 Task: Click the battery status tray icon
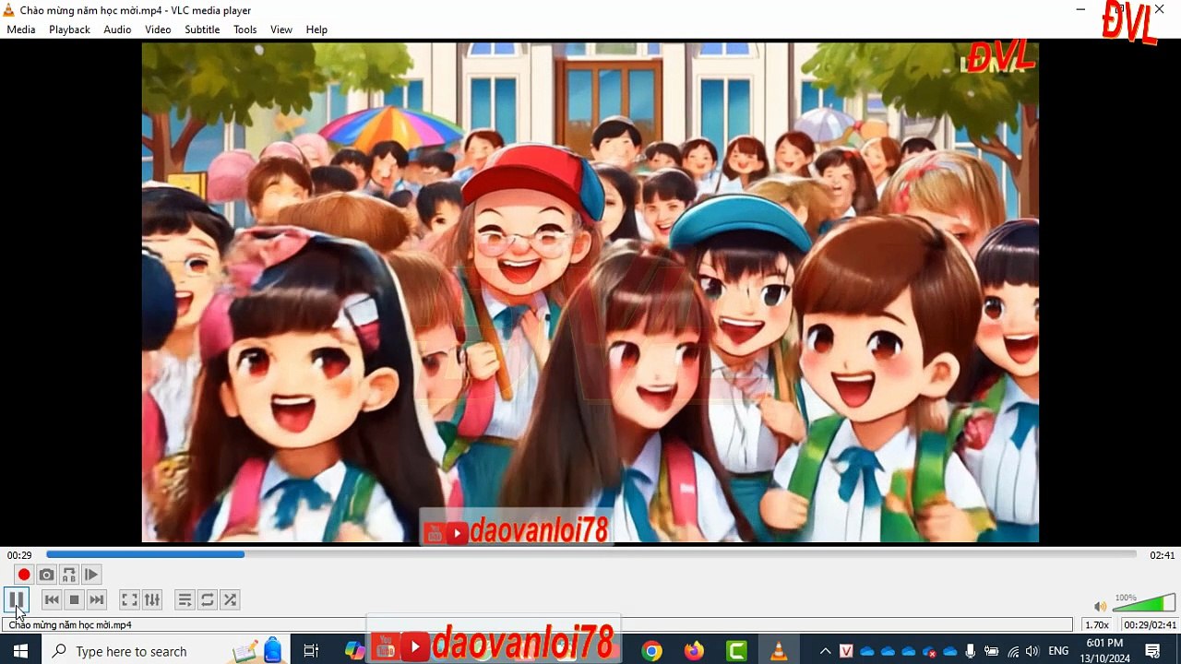coord(992,651)
